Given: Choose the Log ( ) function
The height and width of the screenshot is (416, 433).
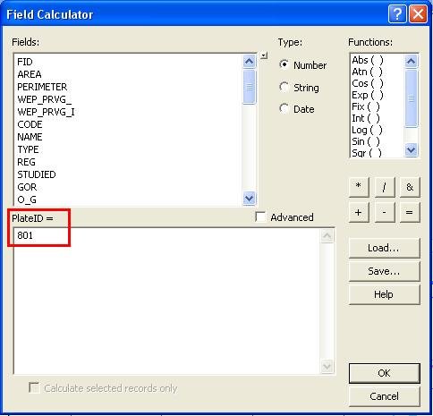Looking at the screenshot, I should tap(367, 130).
